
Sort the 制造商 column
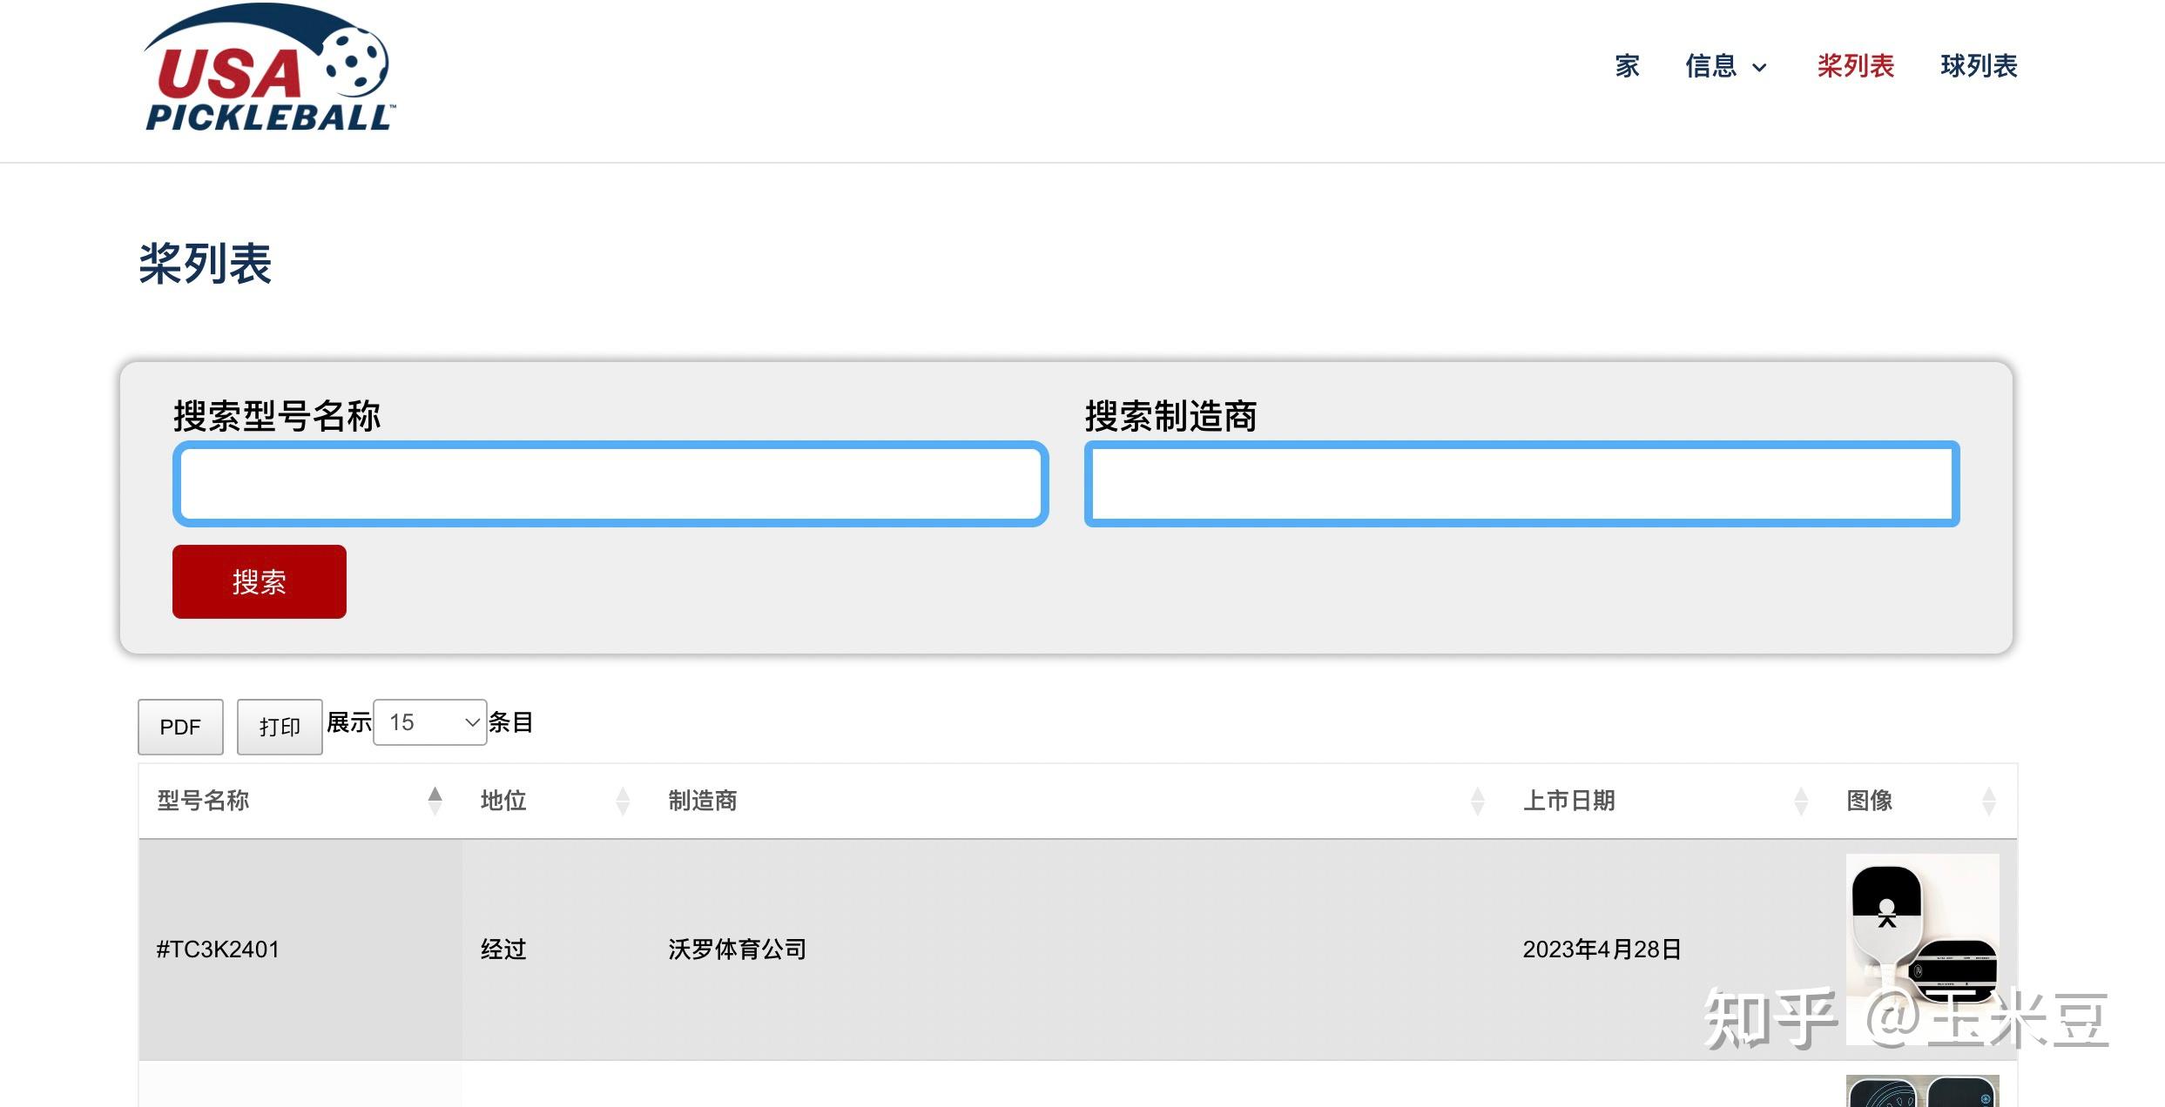[x=1478, y=801]
